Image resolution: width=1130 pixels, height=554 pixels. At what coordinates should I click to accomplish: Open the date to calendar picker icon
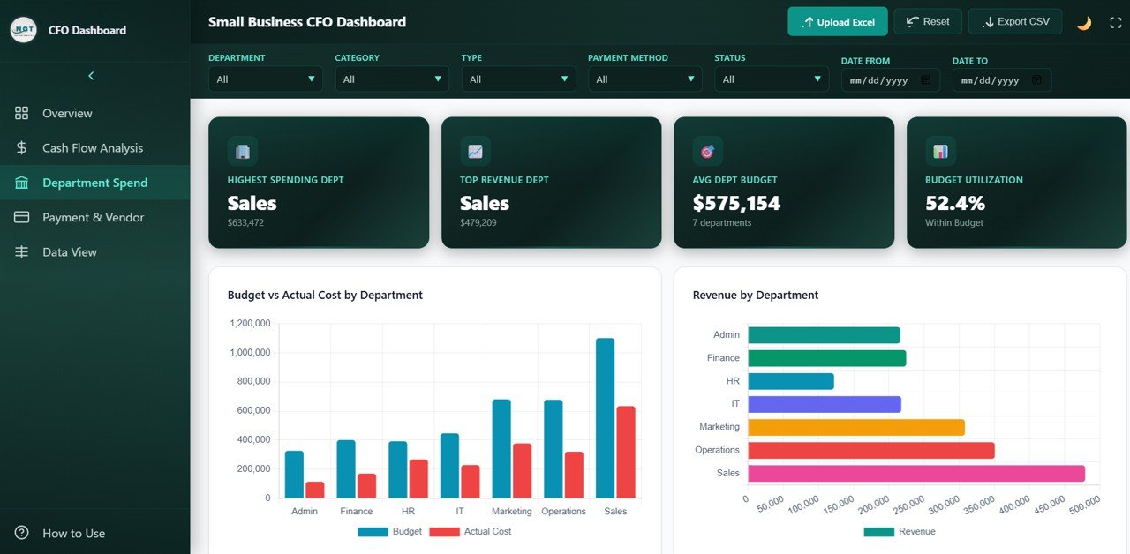pyautogui.click(x=1036, y=80)
